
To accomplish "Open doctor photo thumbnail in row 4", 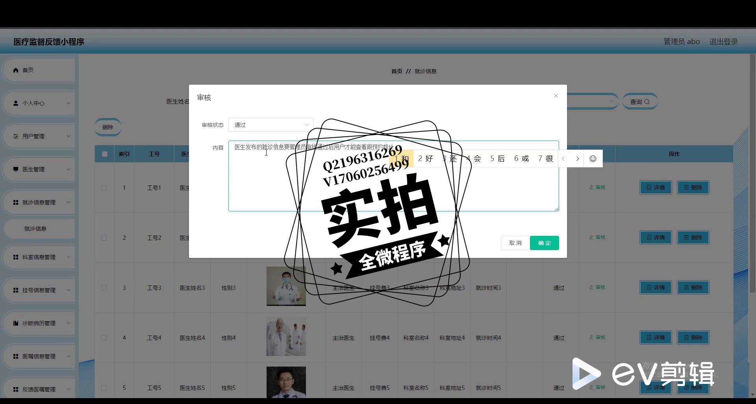I will pos(286,336).
